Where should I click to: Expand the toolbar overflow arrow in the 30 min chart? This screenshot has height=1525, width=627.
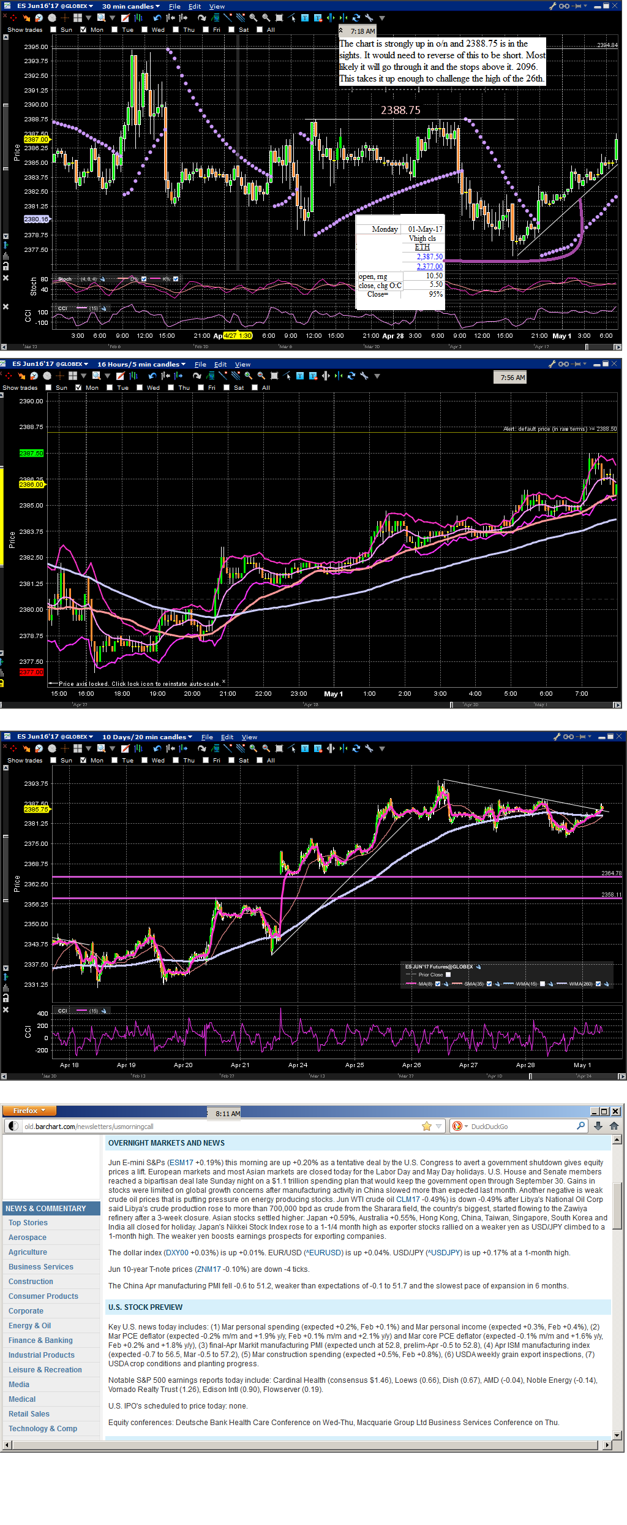tap(382, 18)
